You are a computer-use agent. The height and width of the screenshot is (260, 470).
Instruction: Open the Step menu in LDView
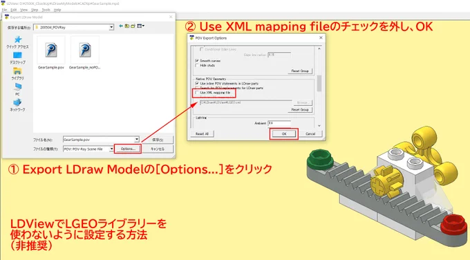[35, 10]
